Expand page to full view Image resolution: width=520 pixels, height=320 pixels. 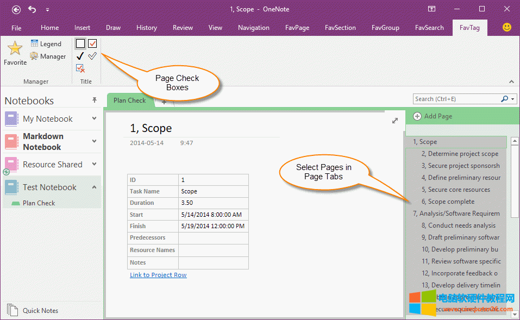(395, 121)
